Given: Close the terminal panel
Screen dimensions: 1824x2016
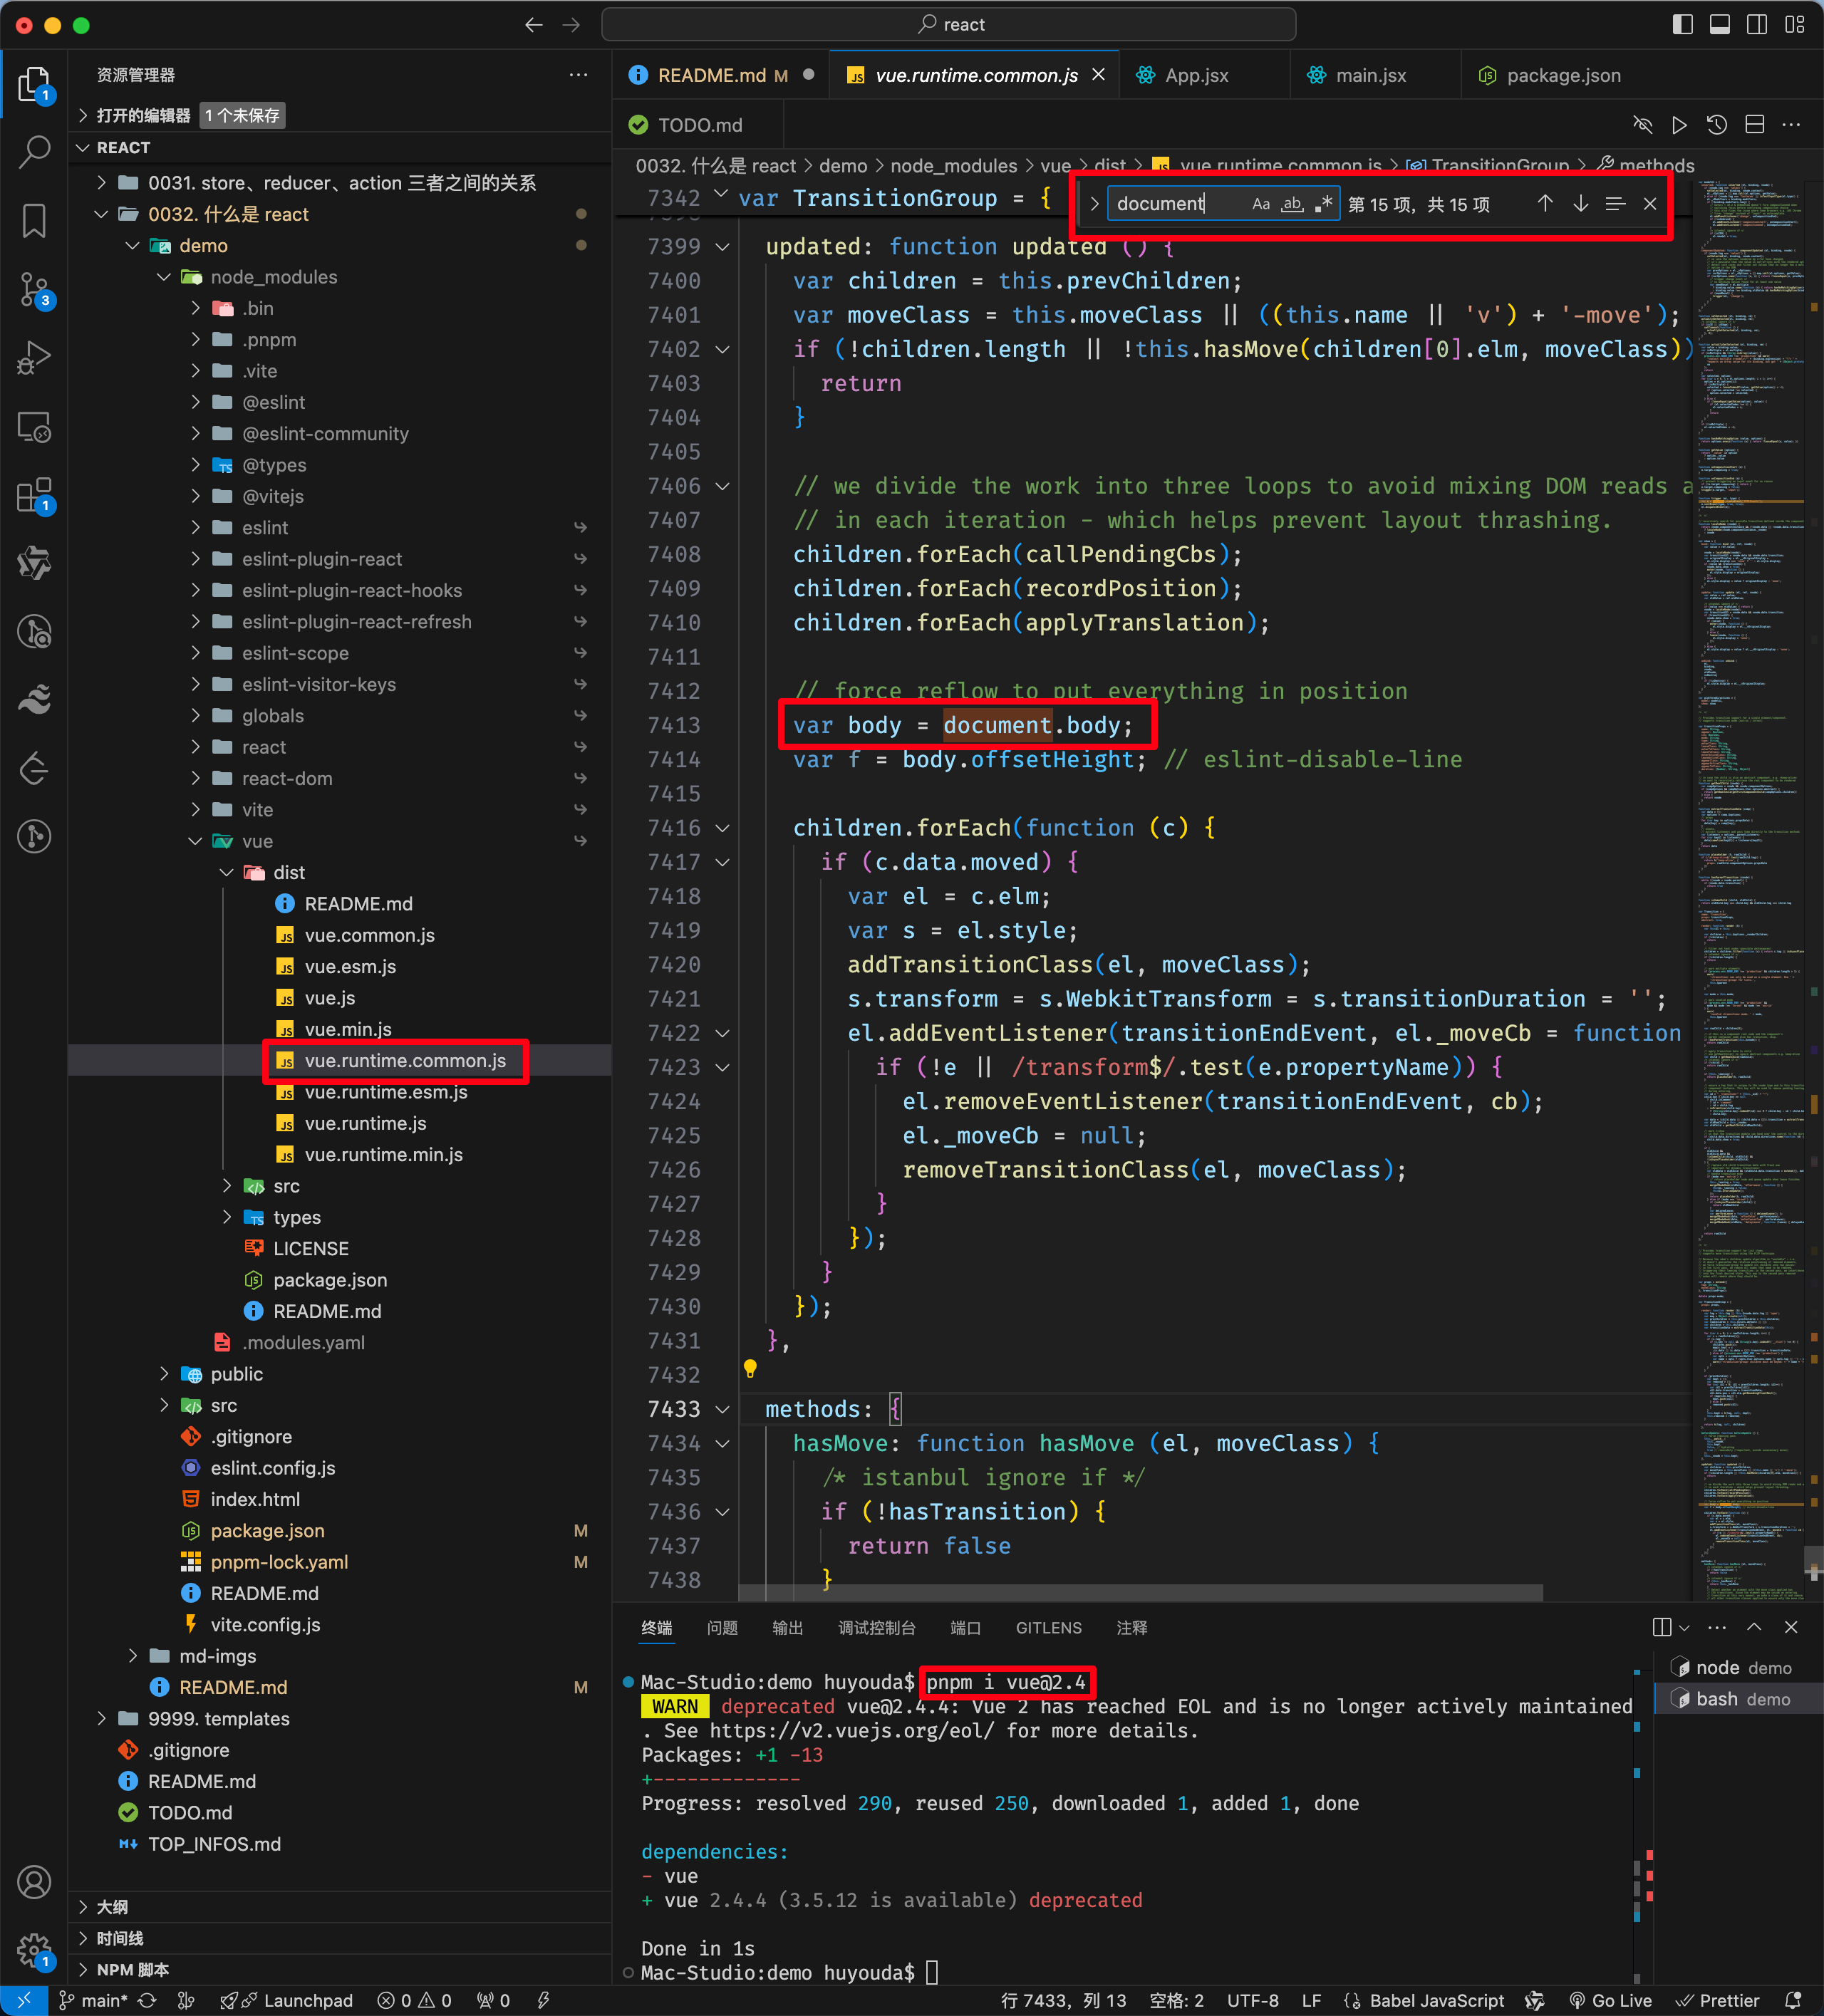Looking at the screenshot, I should click(x=1791, y=1628).
